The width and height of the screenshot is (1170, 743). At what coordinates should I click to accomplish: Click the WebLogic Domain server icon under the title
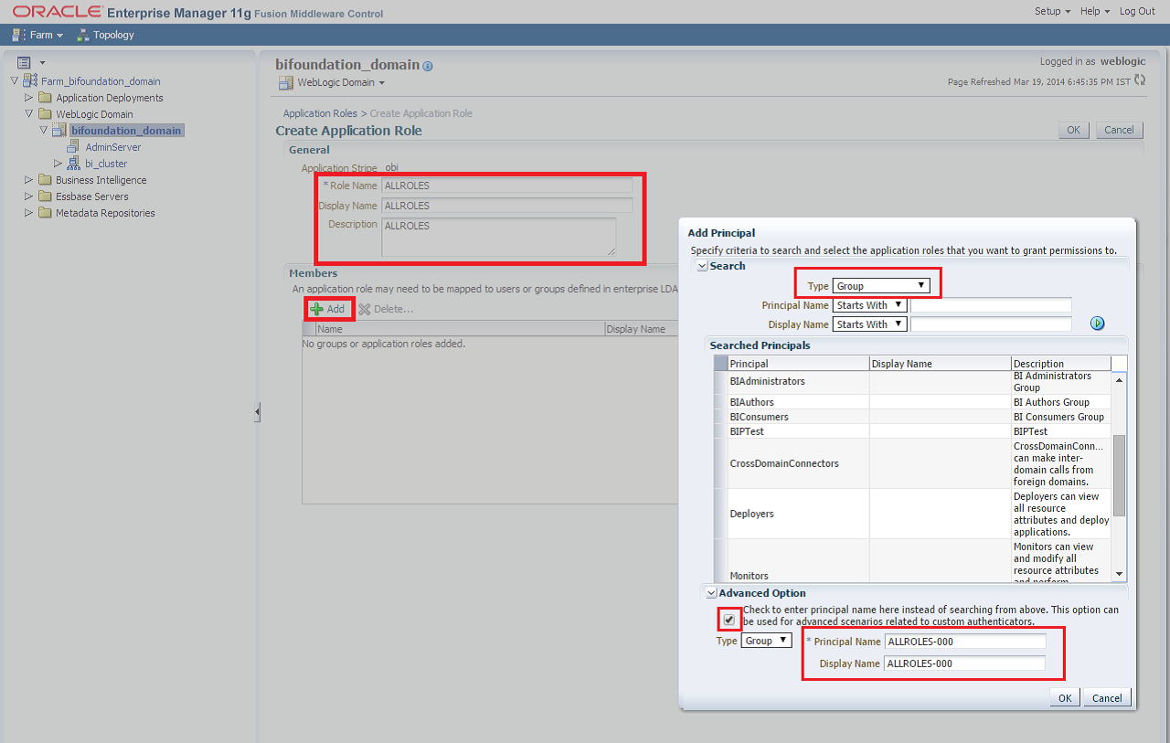click(x=285, y=82)
